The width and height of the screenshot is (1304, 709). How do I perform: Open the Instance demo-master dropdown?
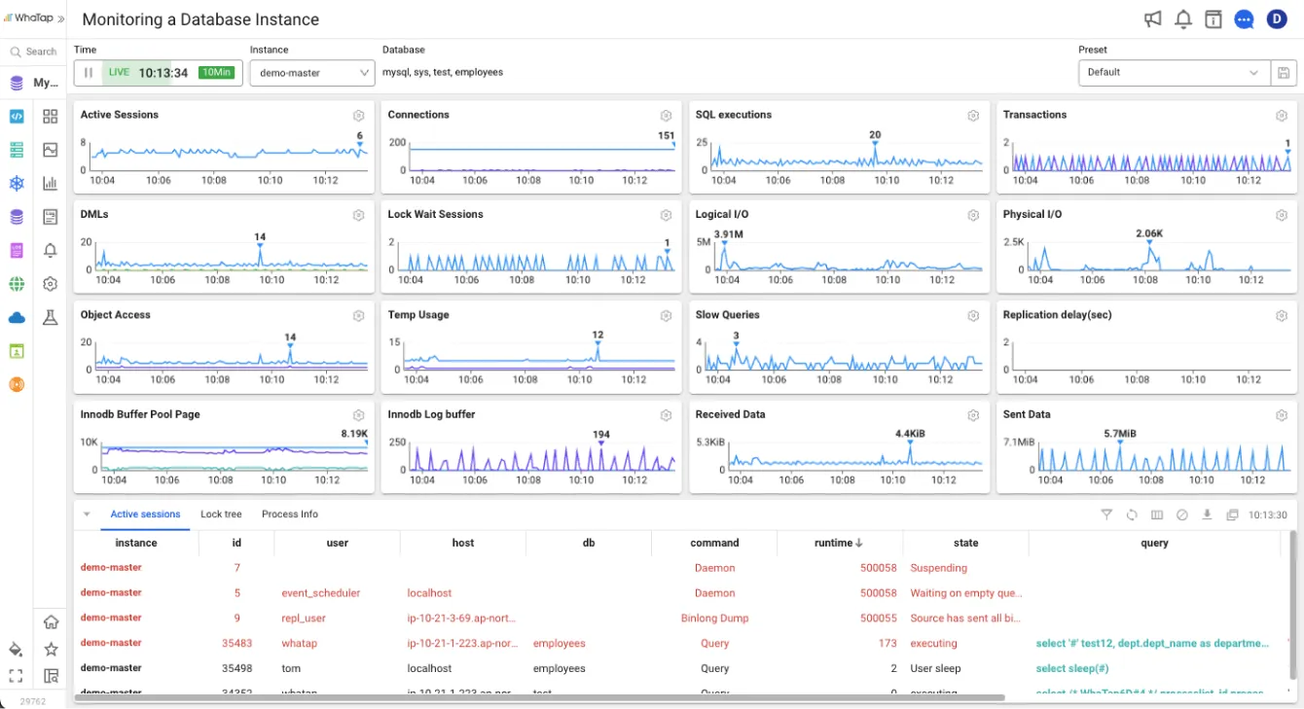311,73
